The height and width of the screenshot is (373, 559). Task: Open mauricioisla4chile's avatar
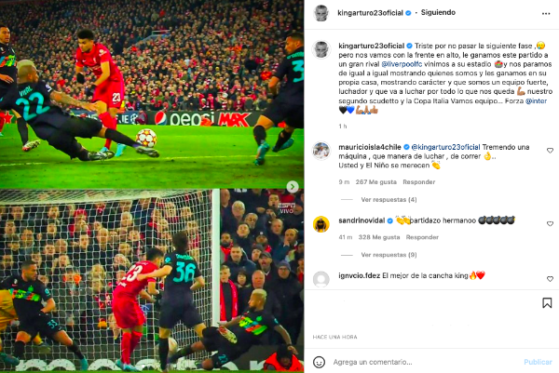[320, 151]
